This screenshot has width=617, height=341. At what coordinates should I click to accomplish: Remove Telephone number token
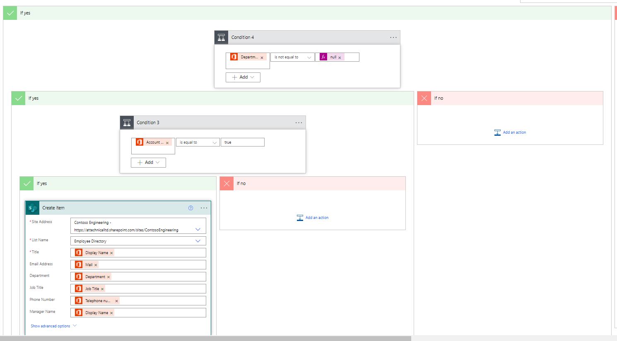(116, 301)
